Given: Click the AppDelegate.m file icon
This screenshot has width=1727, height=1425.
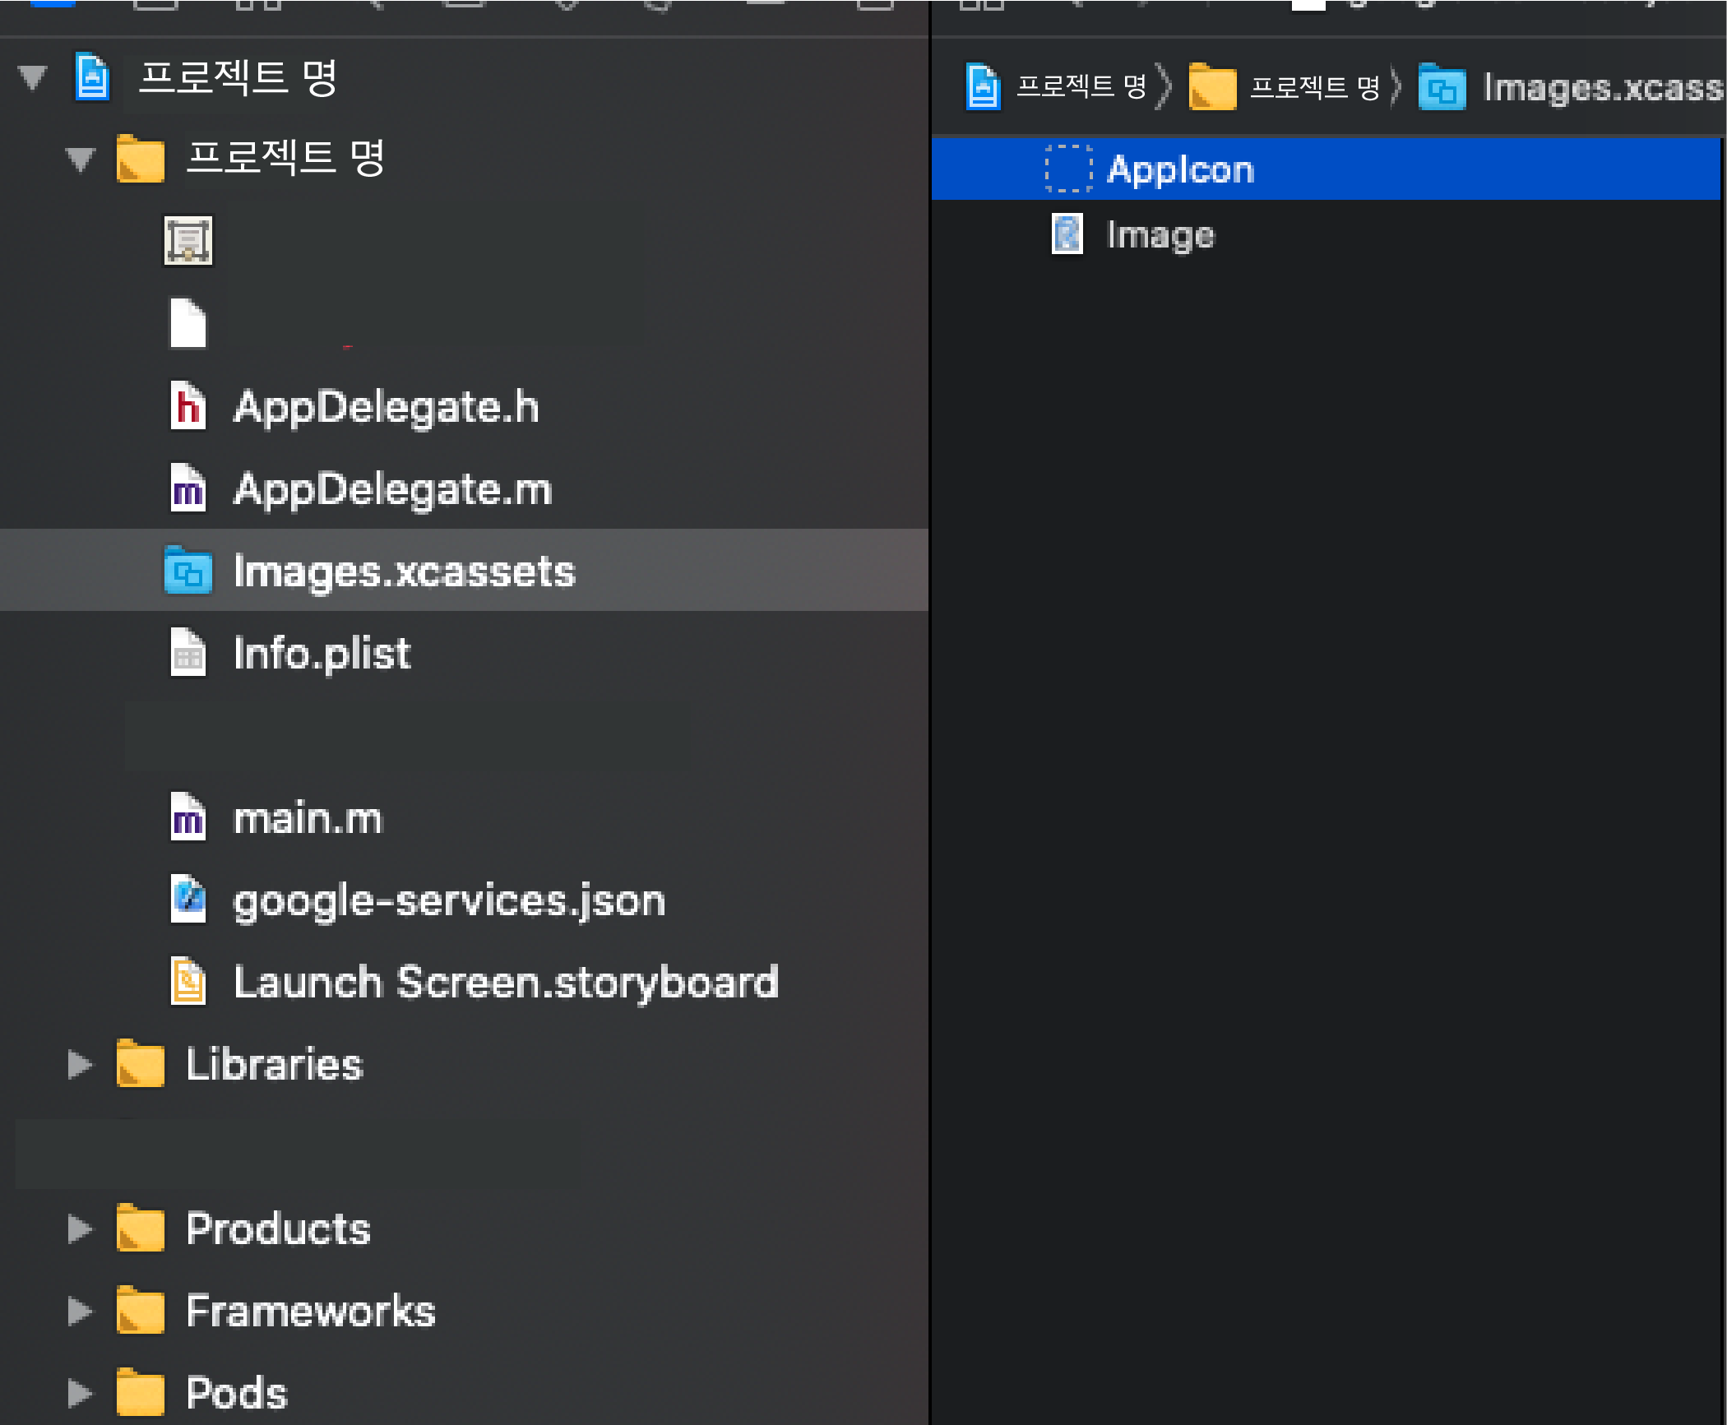Looking at the screenshot, I should point(188,488).
